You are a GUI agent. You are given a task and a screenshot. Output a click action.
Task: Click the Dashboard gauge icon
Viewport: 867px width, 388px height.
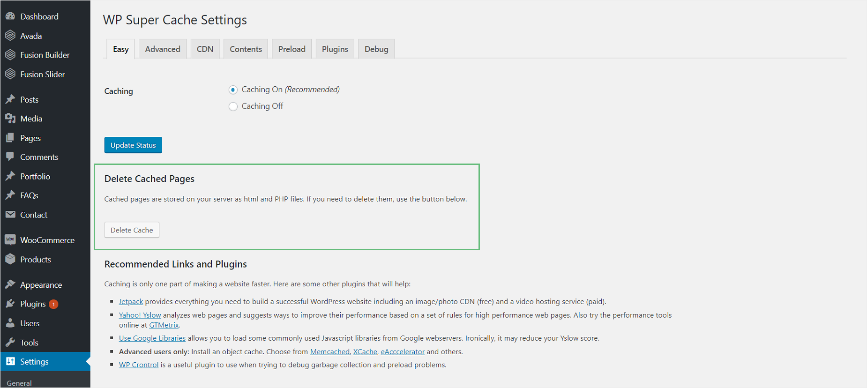(10, 16)
